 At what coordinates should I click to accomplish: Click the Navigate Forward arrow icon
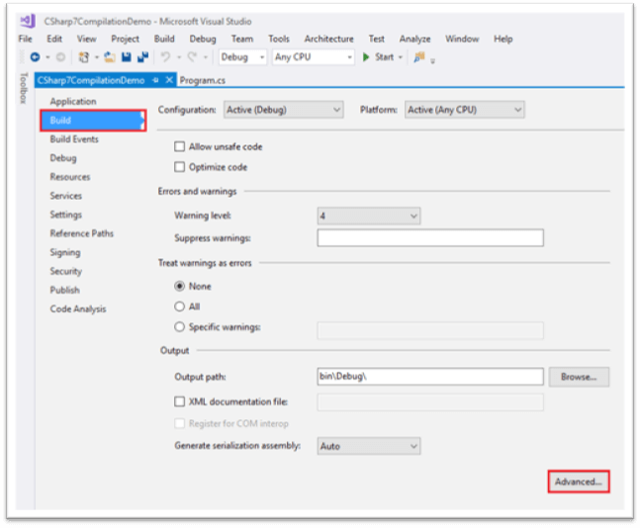[x=60, y=57]
